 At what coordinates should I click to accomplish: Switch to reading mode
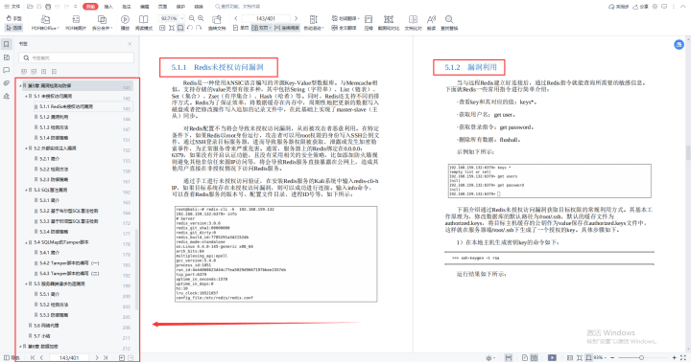144,22
